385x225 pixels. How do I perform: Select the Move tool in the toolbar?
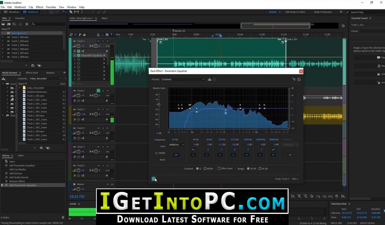click(65, 12)
